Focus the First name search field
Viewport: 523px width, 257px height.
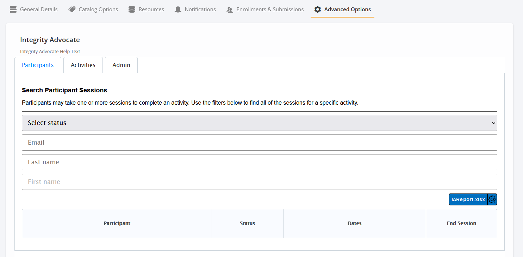[x=260, y=182]
